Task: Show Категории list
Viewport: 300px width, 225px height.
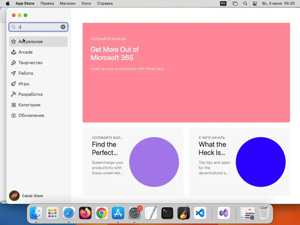Action: pos(38,105)
